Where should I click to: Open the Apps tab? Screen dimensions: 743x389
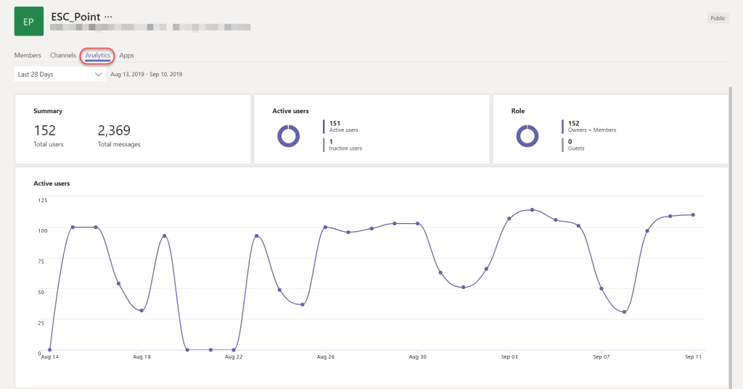pos(127,55)
